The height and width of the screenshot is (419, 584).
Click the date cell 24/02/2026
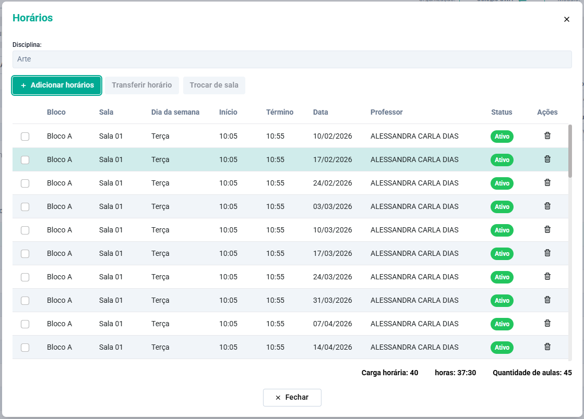pyautogui.click(x=332, y=183)
